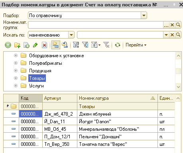Expand the Полуфабрикаты folder
183x153 pixels.
16,63
